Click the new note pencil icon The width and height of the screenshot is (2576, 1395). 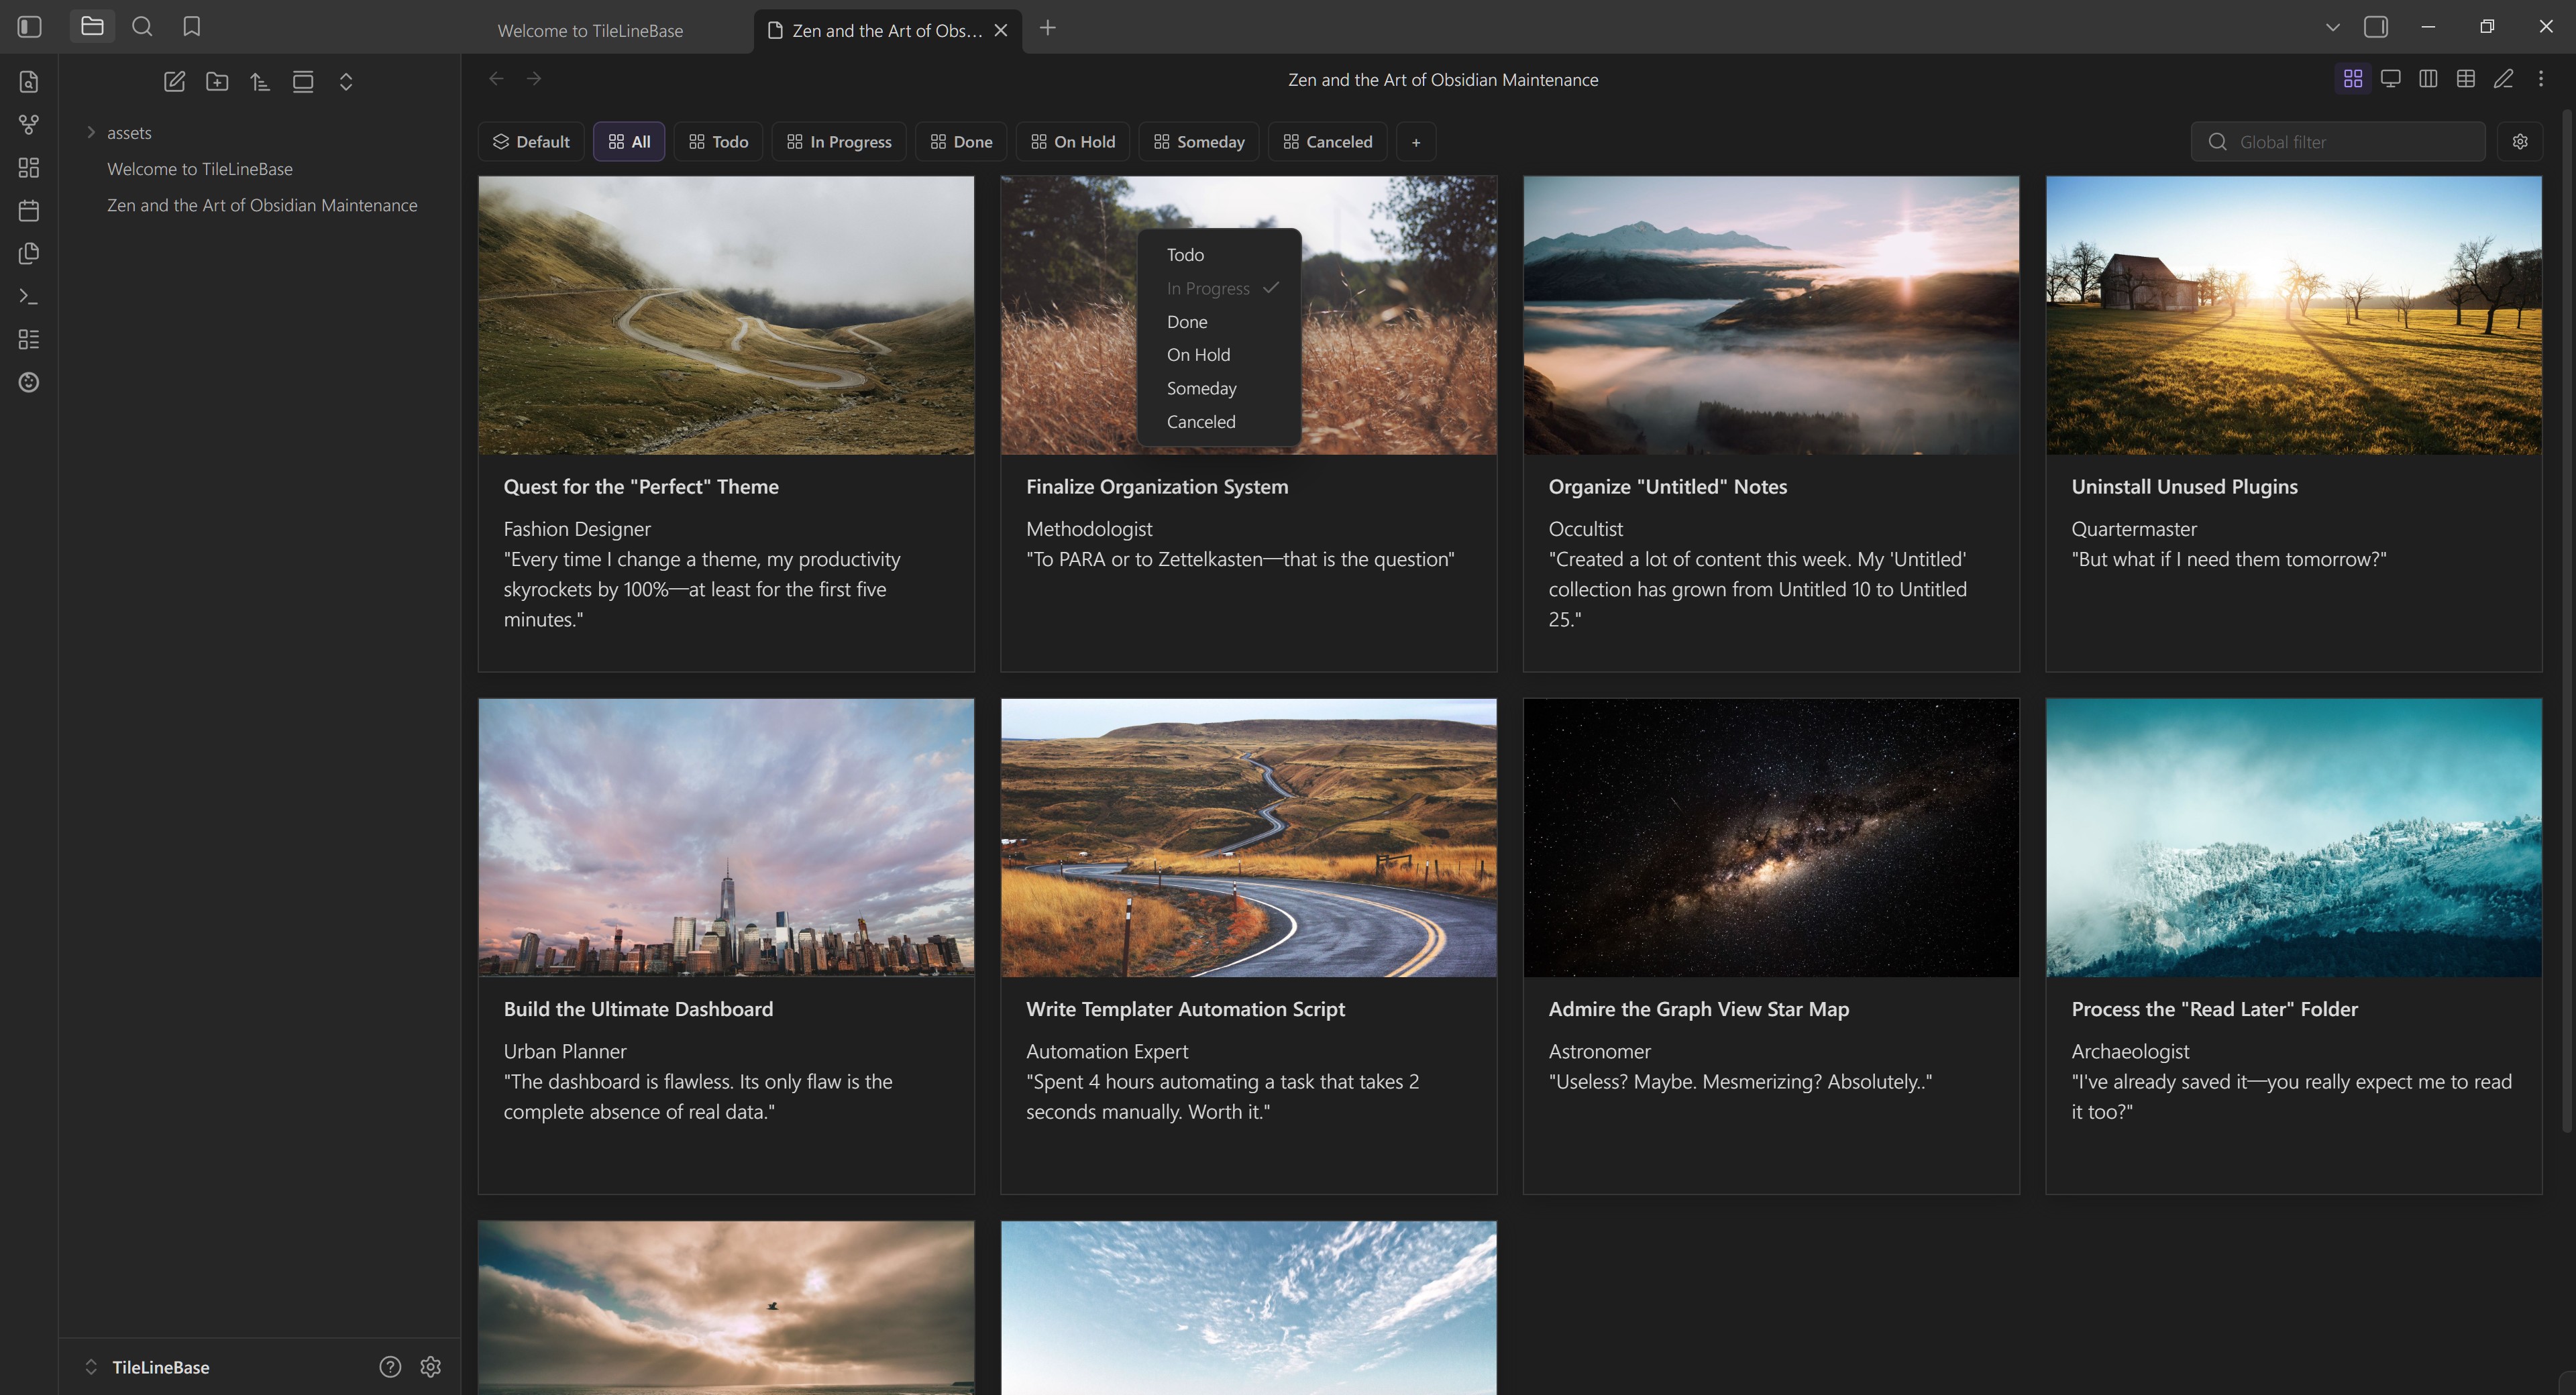coord(174,81)
